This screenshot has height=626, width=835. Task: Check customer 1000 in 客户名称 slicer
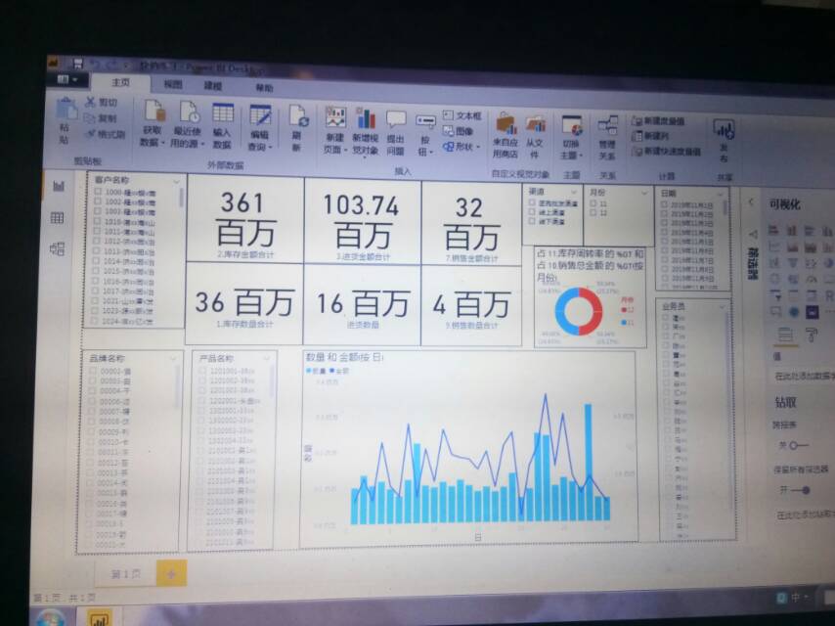point(98,192)
